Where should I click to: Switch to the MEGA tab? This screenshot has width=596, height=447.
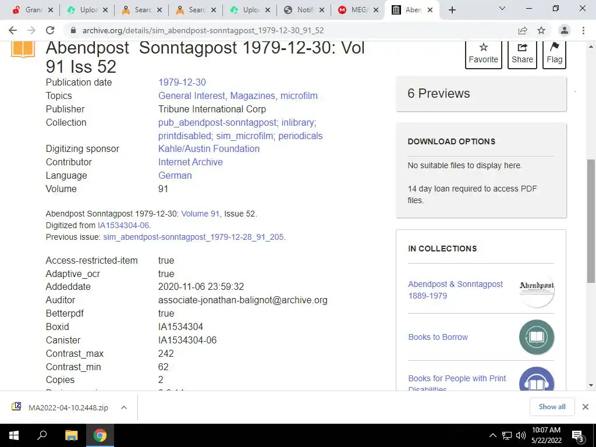click(353, 10)
